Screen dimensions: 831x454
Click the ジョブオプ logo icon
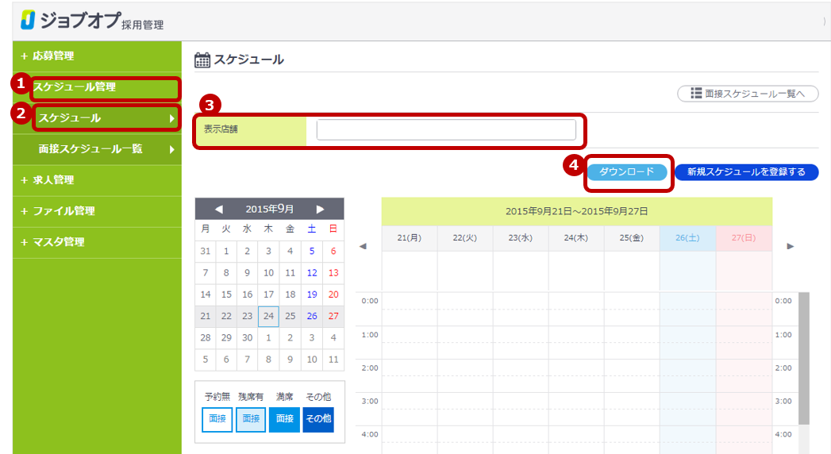[28, 20]
